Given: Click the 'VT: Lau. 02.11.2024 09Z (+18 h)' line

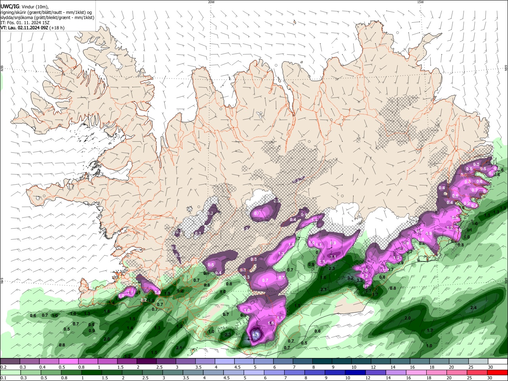Looking at the screenshot, I should pyautogui.click(x=33, y=28).
